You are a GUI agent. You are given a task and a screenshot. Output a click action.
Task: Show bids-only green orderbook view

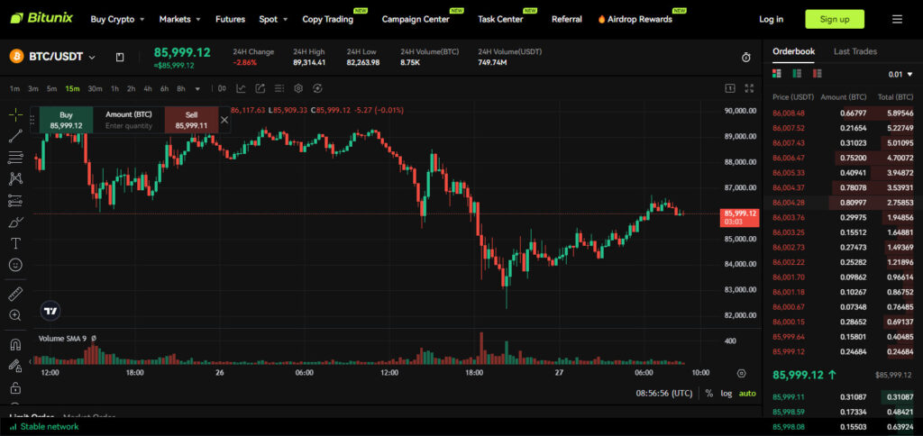(x=797, y=74)
